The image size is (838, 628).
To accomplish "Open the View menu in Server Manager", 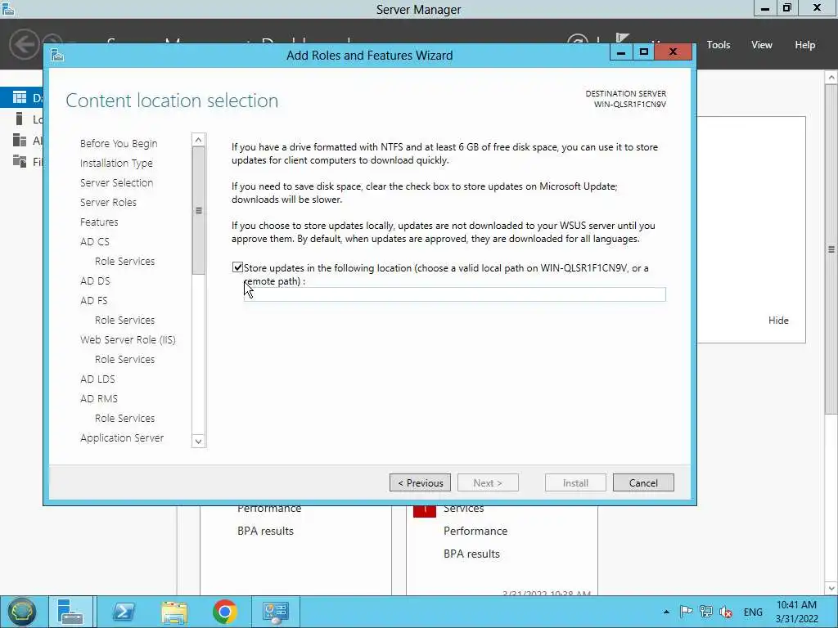I will click(x=762, y=45).
